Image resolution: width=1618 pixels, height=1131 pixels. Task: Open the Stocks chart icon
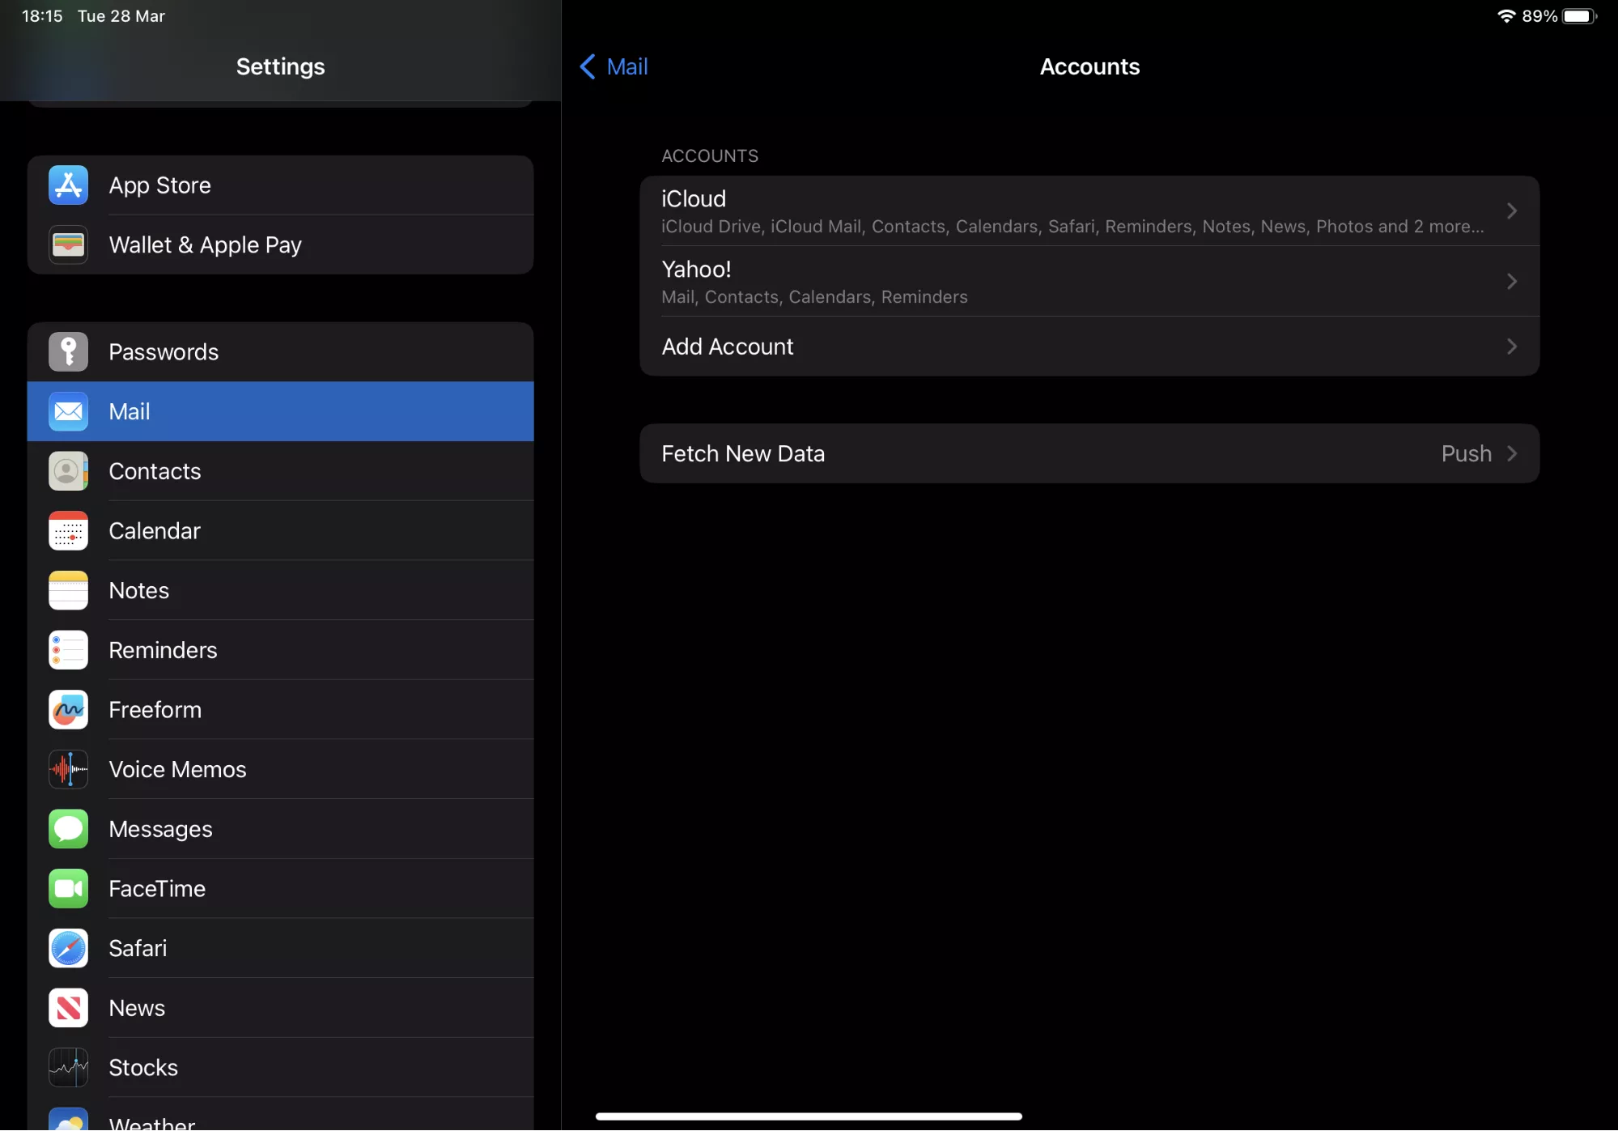(68, 1068)
